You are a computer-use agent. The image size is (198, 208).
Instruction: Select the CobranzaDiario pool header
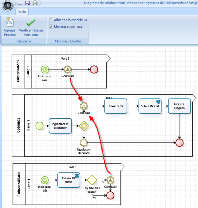click(x=19, y=184)
